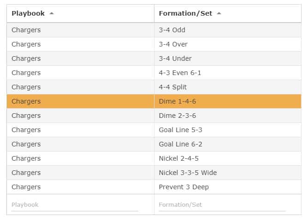Select the 3-4 Over formation row
The width and height of the screenshot is (308, 221).
tap(154, 44)
